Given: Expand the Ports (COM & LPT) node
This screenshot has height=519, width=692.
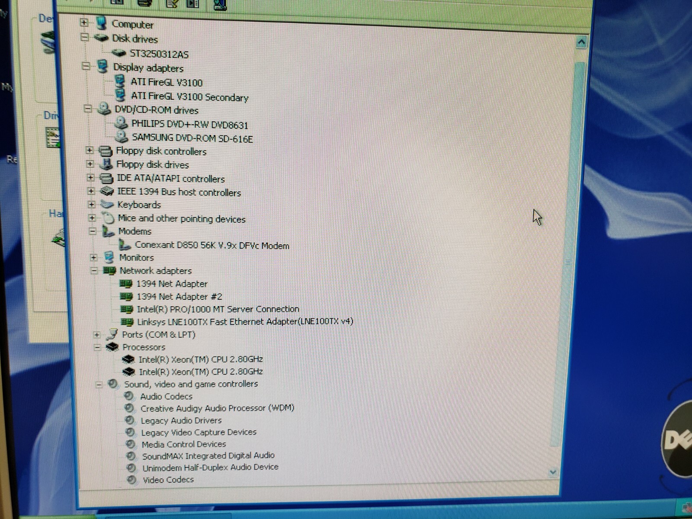Looking at the screenshot, I should click(x=96, y=334).
